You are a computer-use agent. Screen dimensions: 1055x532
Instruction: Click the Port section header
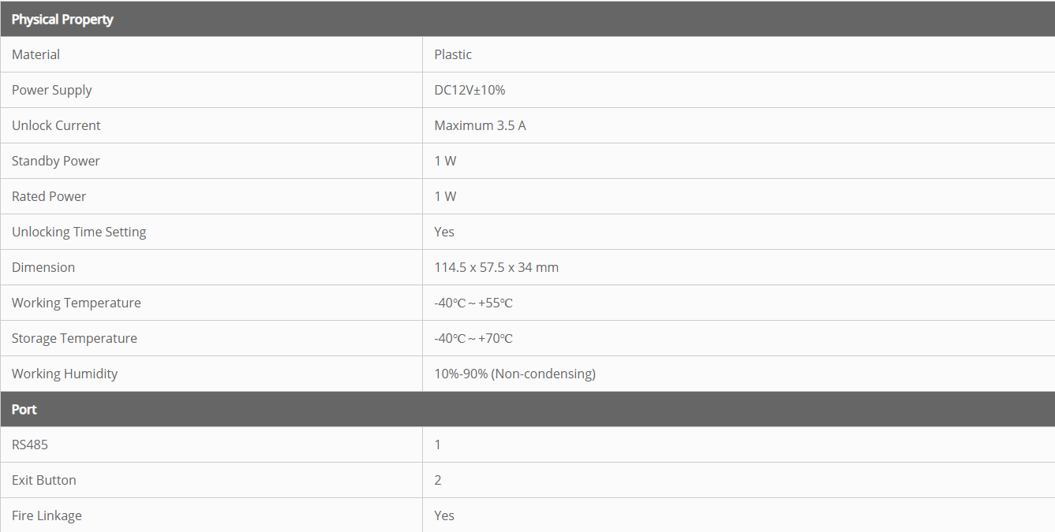(x=24, y=409)
